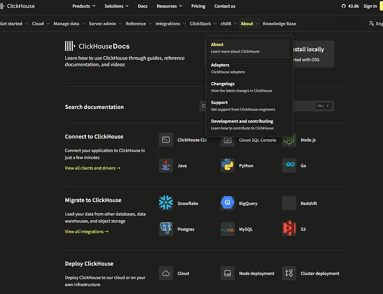383x294 pixels.
Task: Open the Python client link
Action: pos(246,166)
